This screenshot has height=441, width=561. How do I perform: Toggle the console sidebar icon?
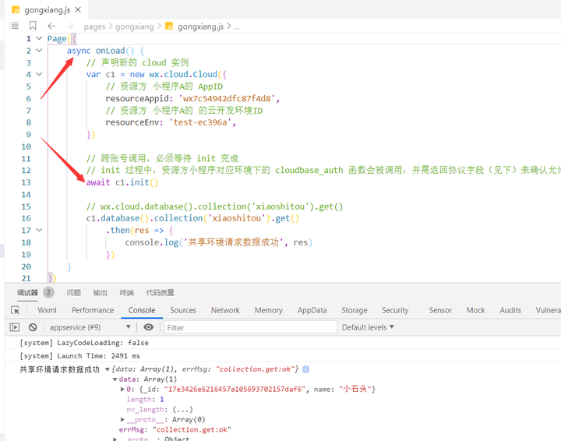coord(15,327)
